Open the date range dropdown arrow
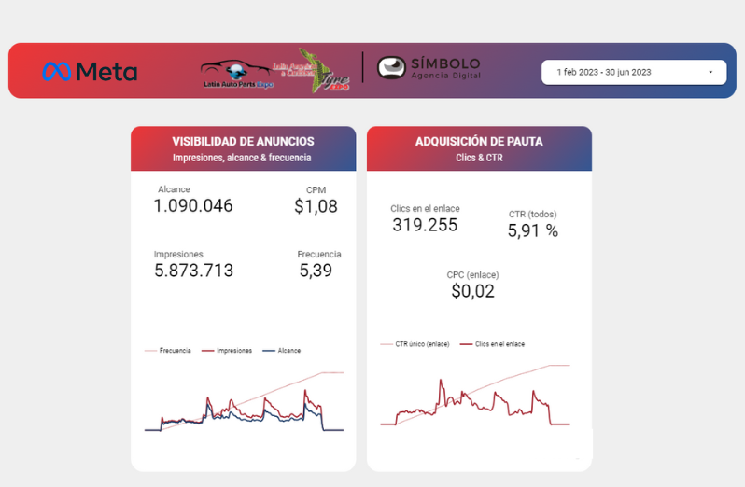Image resolution: width=745 pixels, height=487 pixels. coord(710,72)
